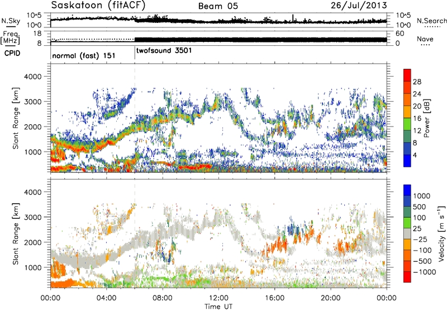Screen dimensions: 447x310
Task: Click the 'twofsound 3501' CPID text
Action: [164, 50]
